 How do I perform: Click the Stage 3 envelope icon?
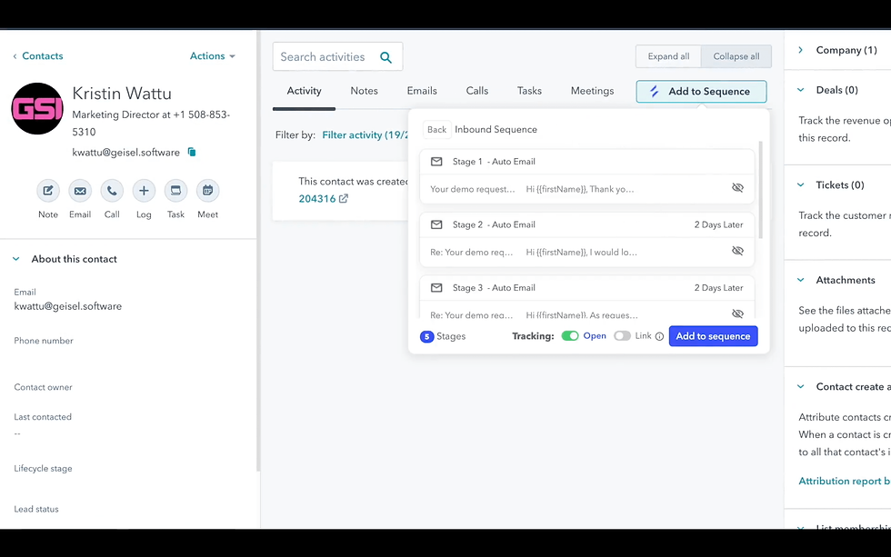(436, 288)
